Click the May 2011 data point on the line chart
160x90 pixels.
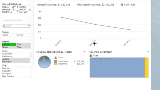(x=95, y=24)
